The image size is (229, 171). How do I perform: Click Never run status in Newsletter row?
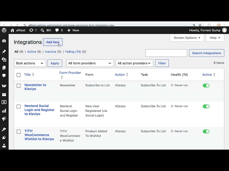tap(180, 85)
